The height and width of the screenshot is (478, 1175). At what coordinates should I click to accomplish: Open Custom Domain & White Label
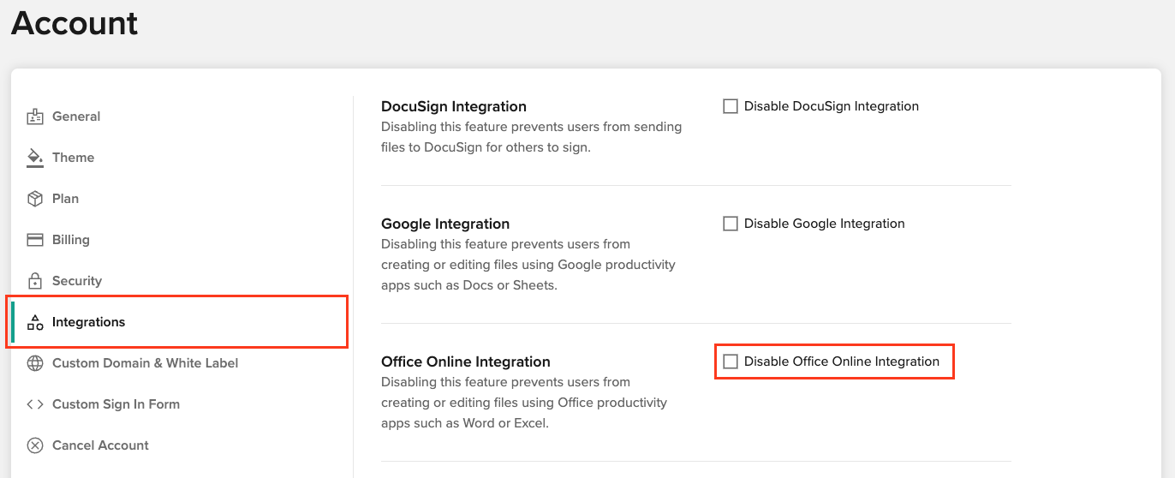(146, 363)
